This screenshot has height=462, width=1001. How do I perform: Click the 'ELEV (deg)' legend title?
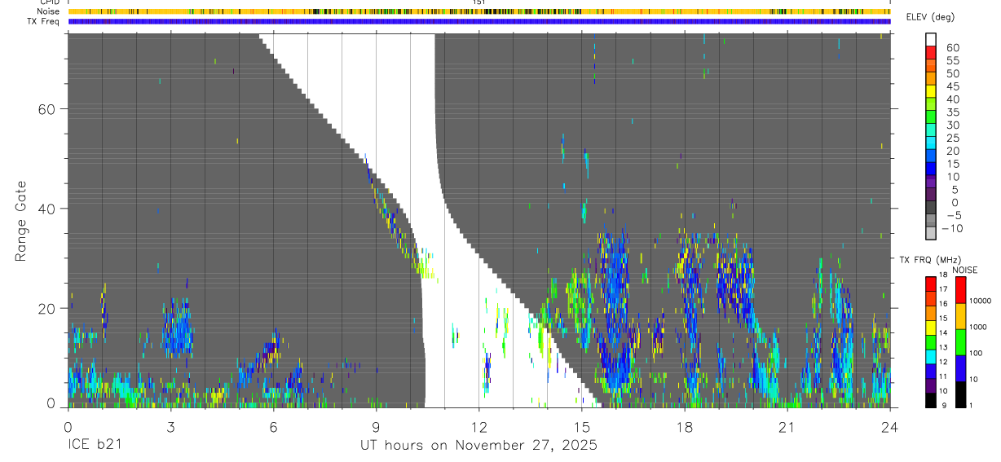(x=930, y=17)
